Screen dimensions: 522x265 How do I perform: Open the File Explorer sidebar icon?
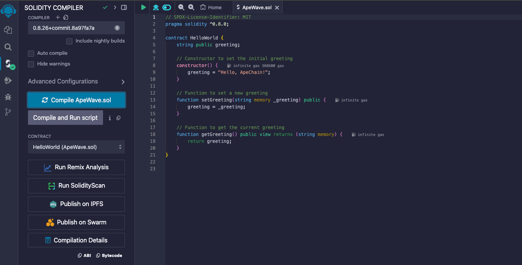point(8,30)
